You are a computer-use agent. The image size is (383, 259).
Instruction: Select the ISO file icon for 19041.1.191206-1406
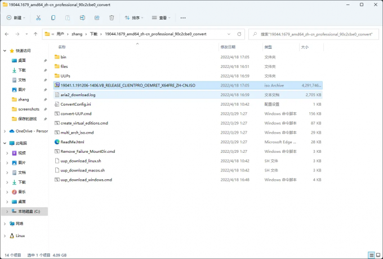click(57, 85)
